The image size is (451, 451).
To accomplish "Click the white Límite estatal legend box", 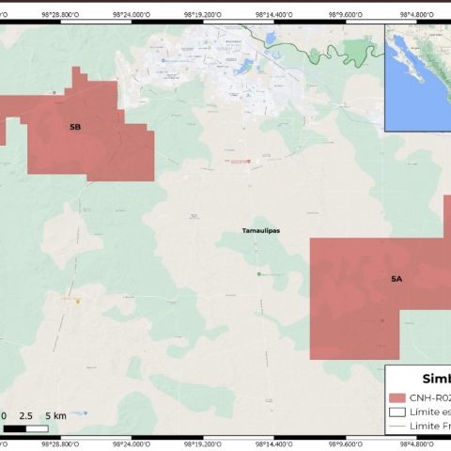I will [397, 412].
